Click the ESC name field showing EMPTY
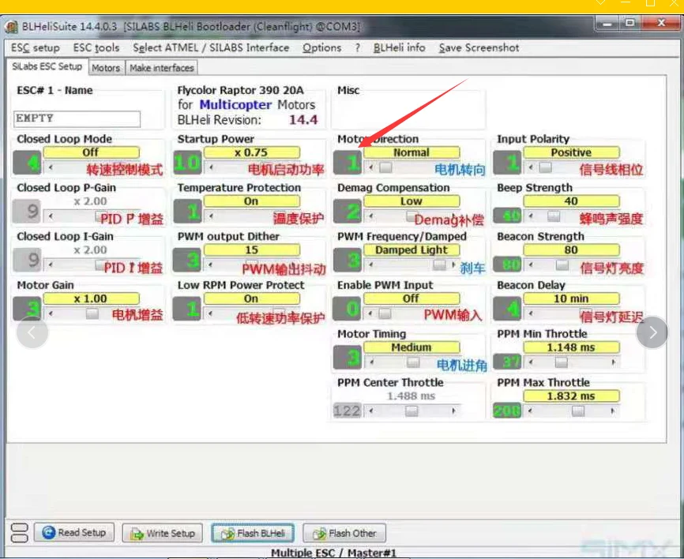 click(77, 118)
